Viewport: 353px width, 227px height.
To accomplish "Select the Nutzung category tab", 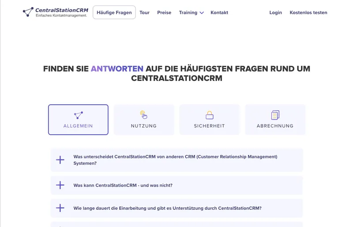I will point(144,120).
